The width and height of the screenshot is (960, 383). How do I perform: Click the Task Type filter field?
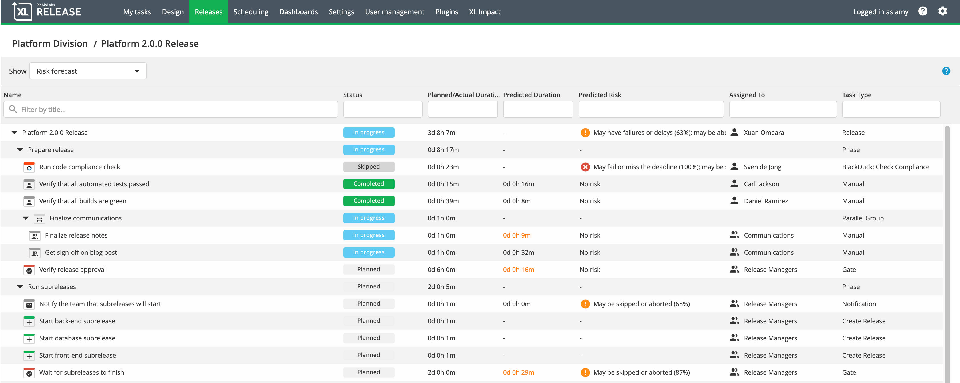click(x=891, y=109)
